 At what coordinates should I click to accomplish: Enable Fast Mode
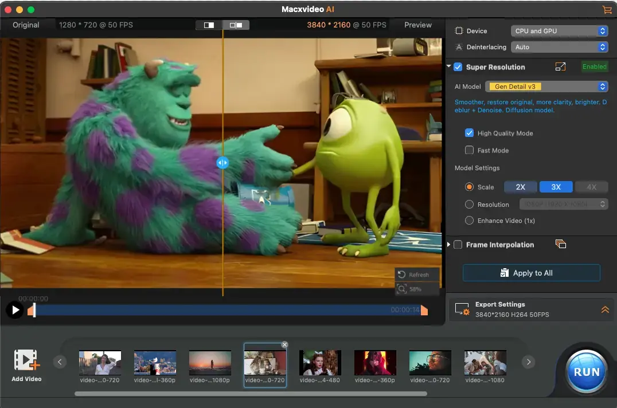click(x=469, y=150)
